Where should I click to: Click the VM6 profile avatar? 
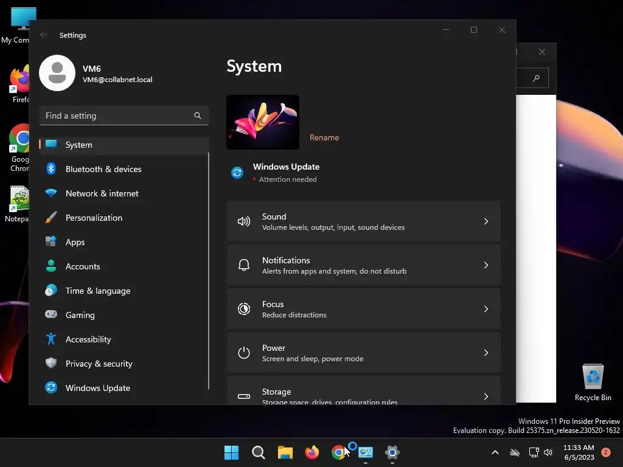[57, 73]
